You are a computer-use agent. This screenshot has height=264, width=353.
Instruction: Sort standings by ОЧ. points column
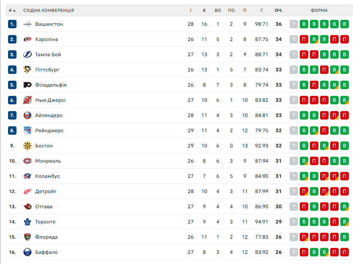coord(278,10)
